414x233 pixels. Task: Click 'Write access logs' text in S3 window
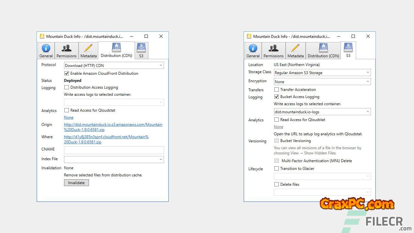pyautogui.click(x=308, y=104)
